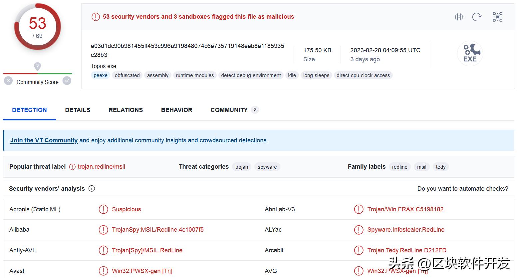Open the RELATIONS tab

click(x=126, y=110)
